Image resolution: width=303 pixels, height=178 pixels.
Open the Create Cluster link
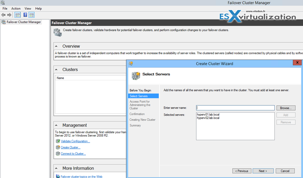pyautogui.click(x=71, y=147)
